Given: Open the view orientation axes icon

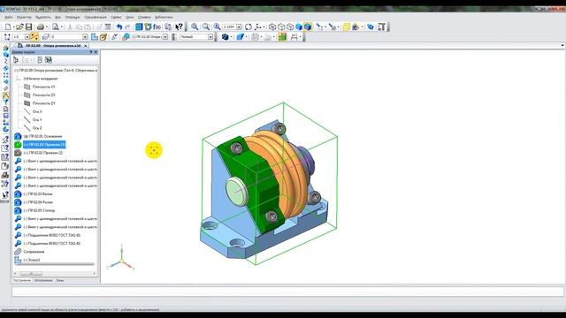Looking at the screenshot, I should (258, 26).
